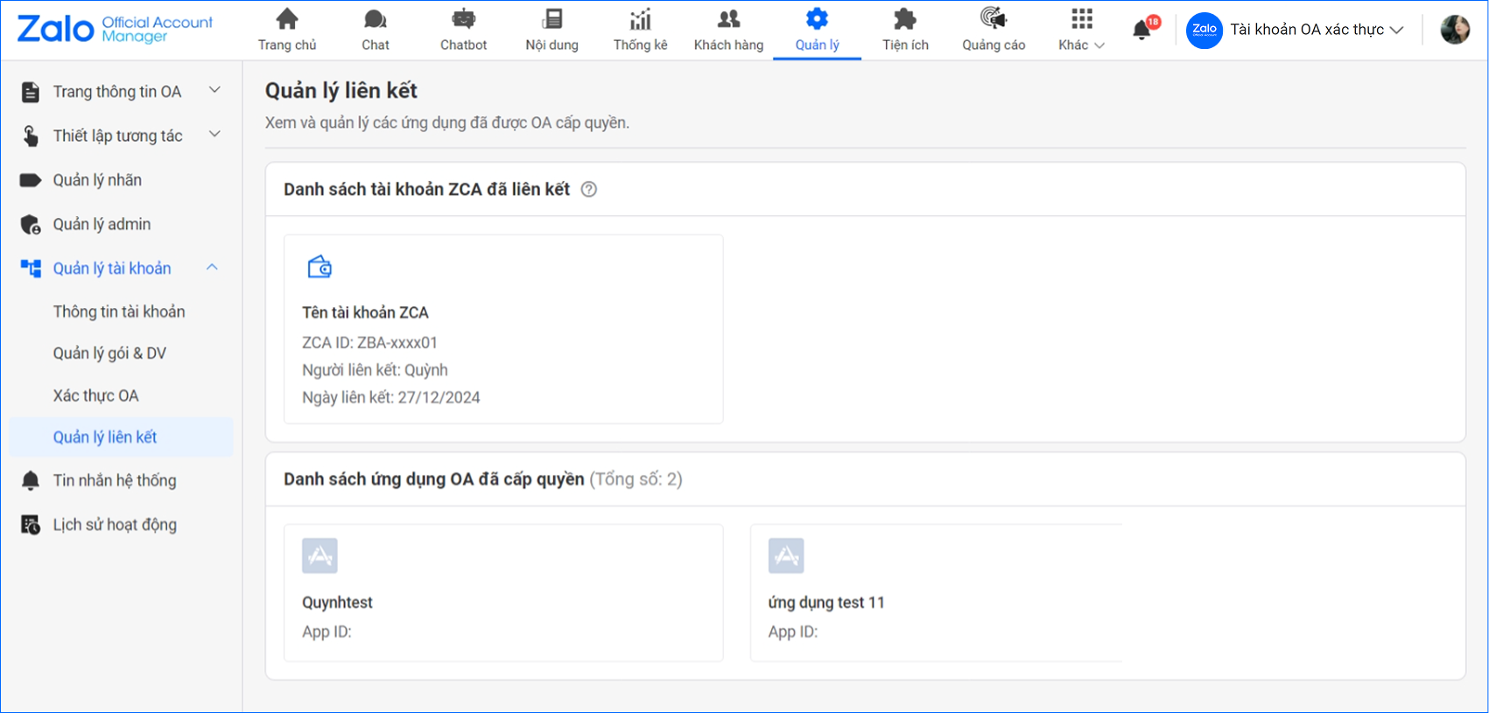Collapse Quản lý tài khoản section
The height and width of the screenshot is (713, 1489).
coord(212,268)
